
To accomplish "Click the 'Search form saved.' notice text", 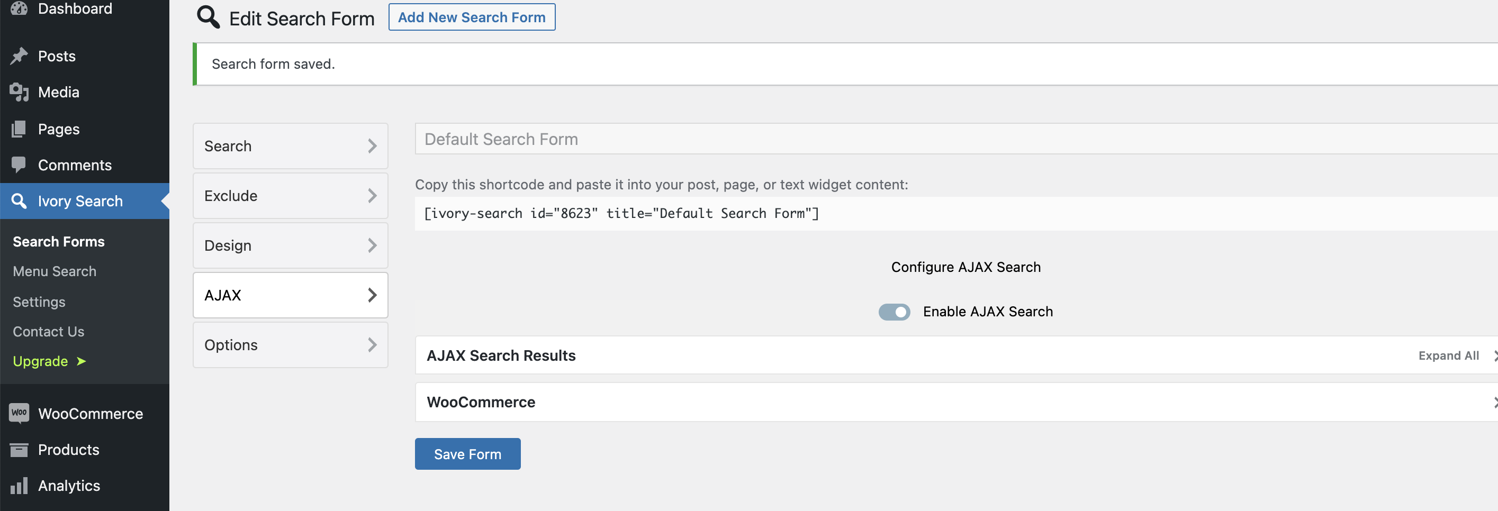I will [273, 64].
